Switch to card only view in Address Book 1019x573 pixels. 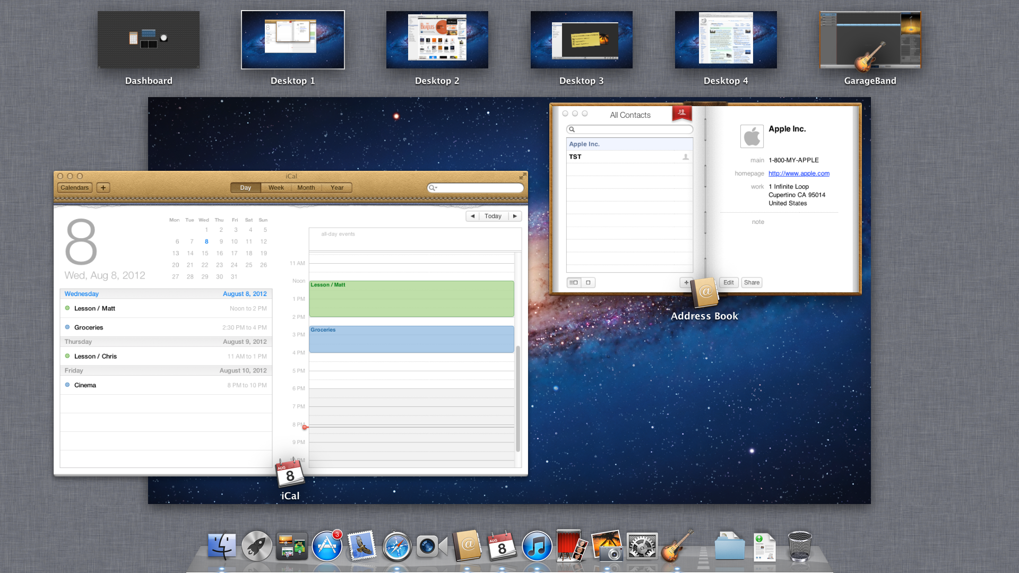[588, 282]
